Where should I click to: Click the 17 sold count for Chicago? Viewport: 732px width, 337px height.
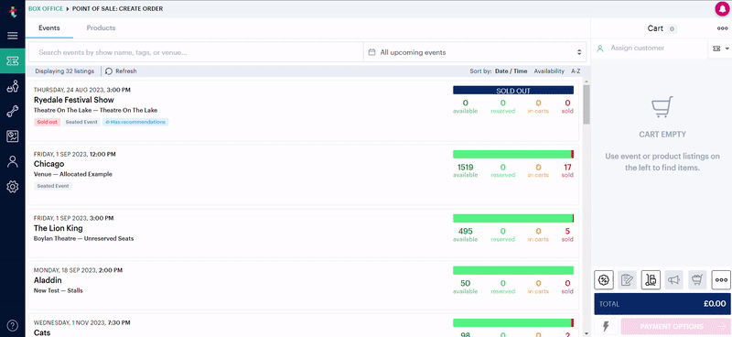pyautogui.click(x=567, y=168)
